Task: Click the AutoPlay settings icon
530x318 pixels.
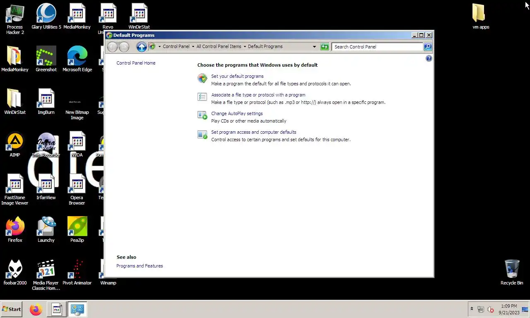Action: click(x=202, y=116)
